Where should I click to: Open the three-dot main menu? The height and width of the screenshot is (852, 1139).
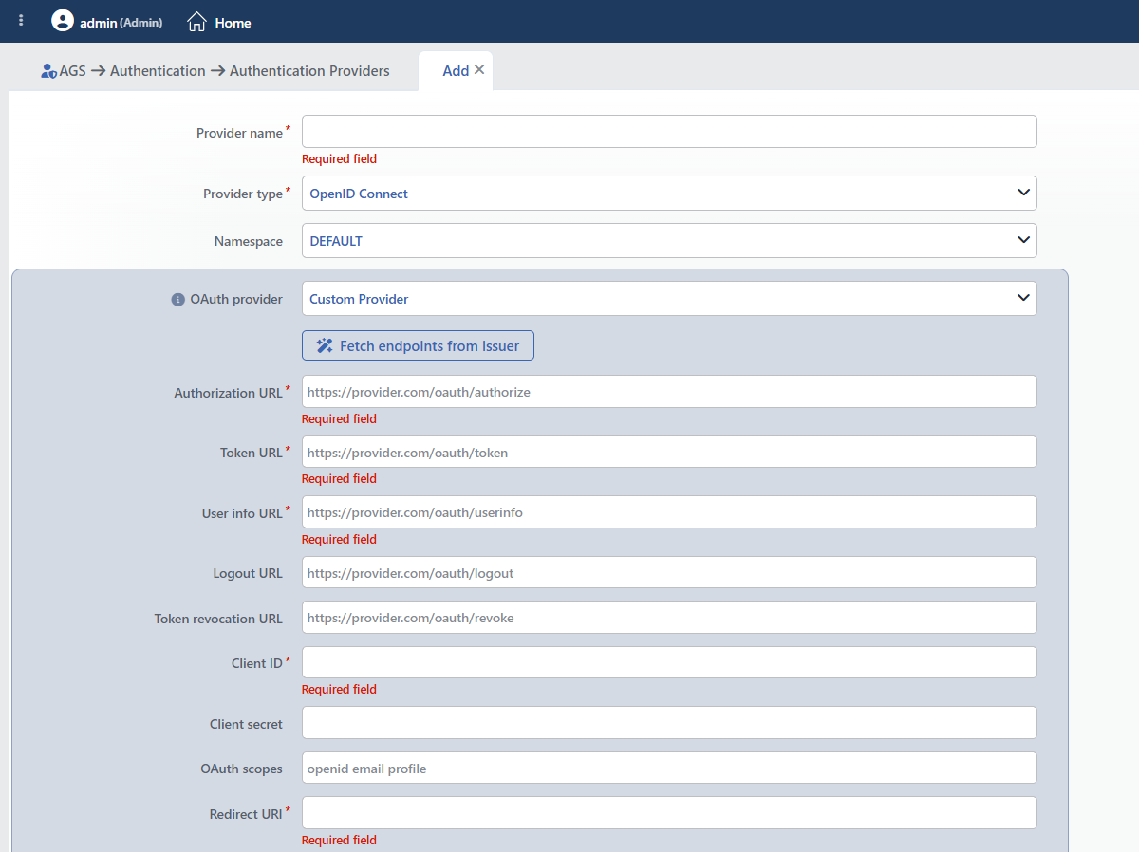coord(21,20)
